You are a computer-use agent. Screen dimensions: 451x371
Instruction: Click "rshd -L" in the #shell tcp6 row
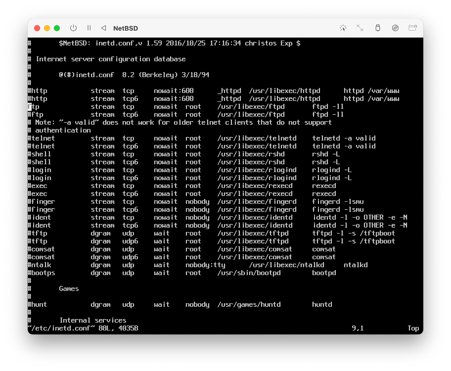[x=326, y=162]
